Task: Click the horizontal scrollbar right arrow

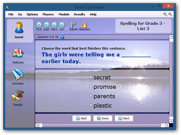Action: (x=167, y=125)
